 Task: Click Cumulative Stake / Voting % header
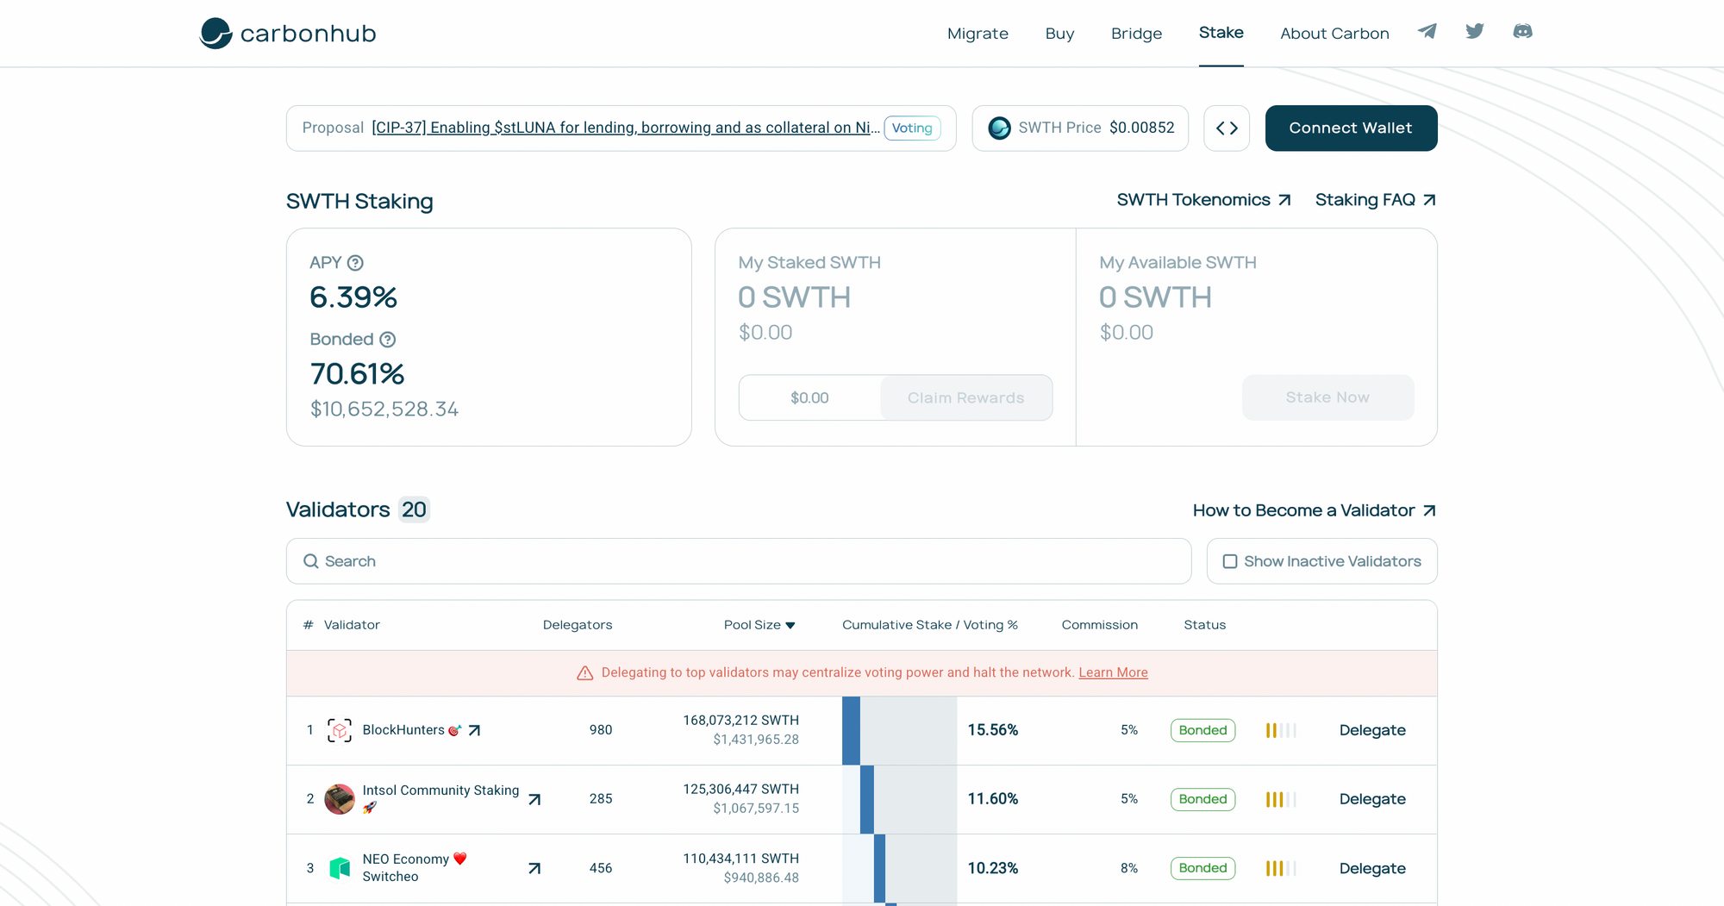coord(930,625)
